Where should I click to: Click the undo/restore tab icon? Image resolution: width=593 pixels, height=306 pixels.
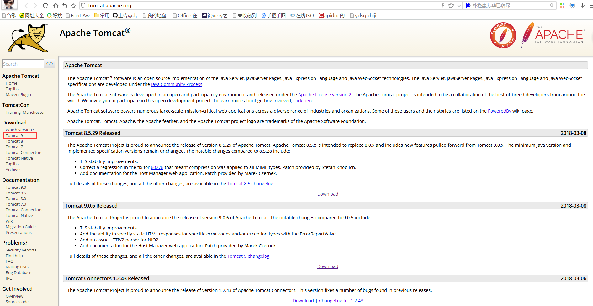(x=65, y=5)
